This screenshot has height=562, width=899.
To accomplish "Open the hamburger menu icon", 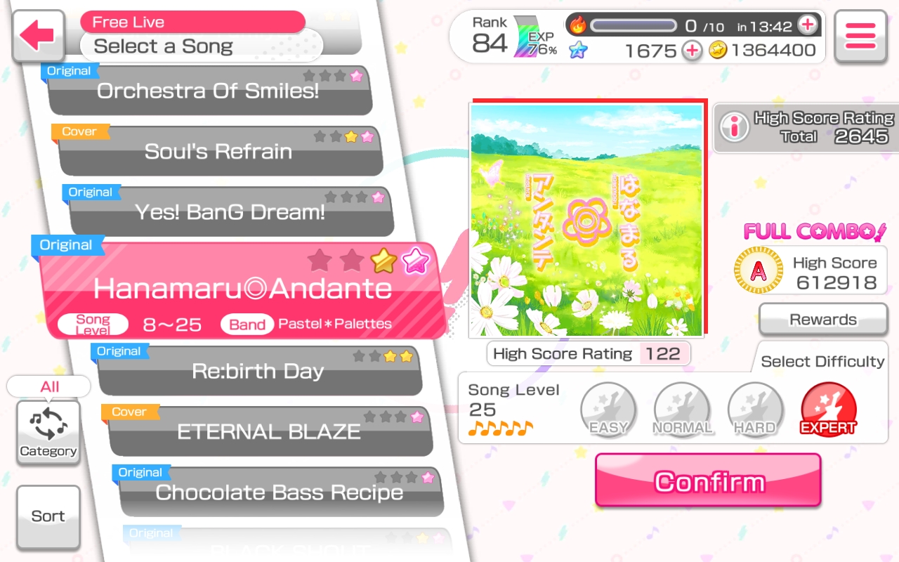I will point(860,35).
